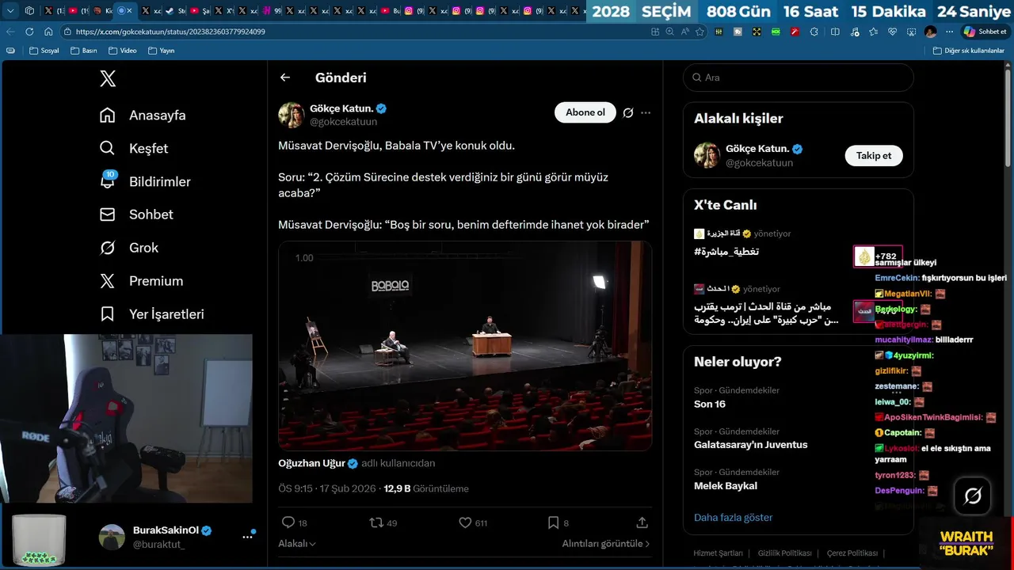Click the share icon on the post
Screen dimensions: 1014x570
click(642, 522)
